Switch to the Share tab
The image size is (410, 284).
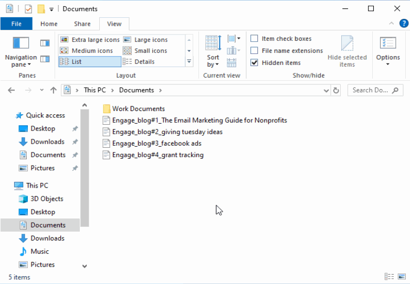(82, 24)
